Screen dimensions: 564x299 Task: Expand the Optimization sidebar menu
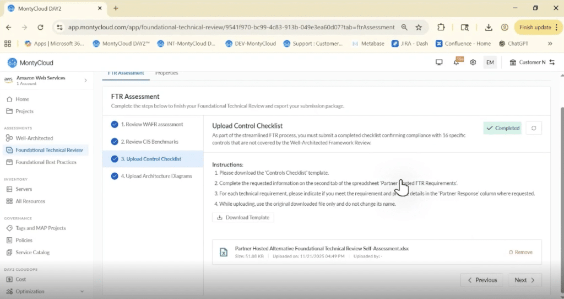pos(82,291)
